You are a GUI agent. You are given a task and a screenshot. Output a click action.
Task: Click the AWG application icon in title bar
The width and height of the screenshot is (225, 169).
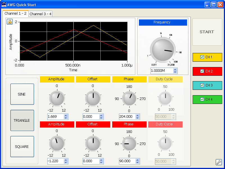pyautogui.click(x=4, y=5)
